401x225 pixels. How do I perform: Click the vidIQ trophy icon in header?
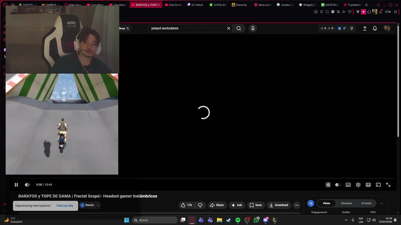tap(352, 28)
